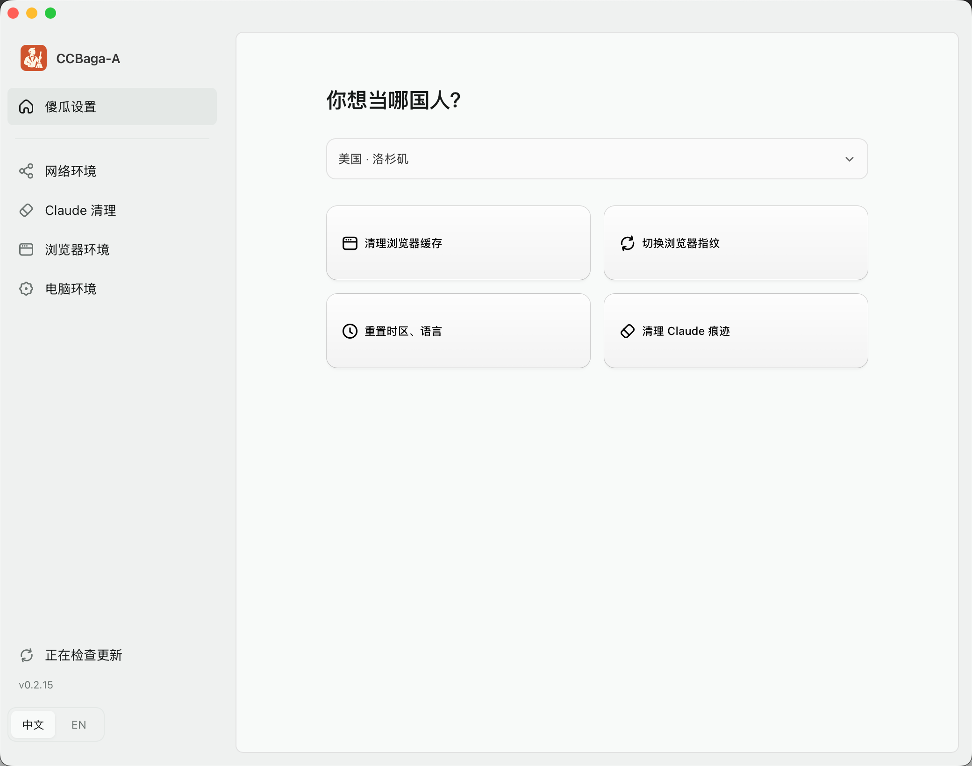
Task: Select 浏览器环境 in the sidebar
Action: 112,249
